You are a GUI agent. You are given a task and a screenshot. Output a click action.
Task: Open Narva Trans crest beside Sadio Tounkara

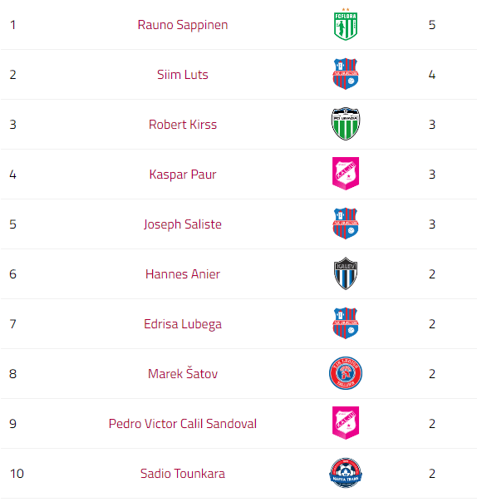pyautogui.click(x=346, y=473)
